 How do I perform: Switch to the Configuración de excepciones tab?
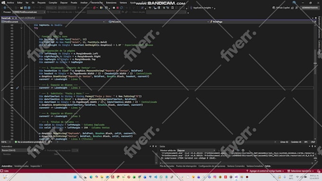tap(212, 166)
